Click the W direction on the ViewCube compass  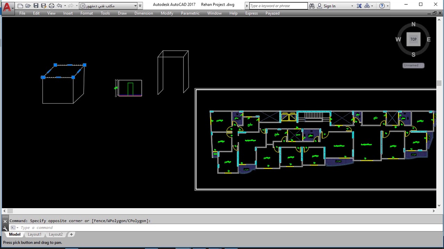coord(398,39)
